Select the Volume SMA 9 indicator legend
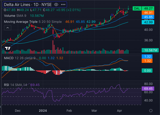 (x=15, y=16)
